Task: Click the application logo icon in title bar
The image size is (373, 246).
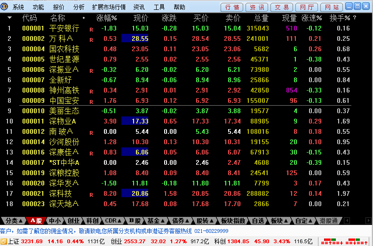Action: 4,7
